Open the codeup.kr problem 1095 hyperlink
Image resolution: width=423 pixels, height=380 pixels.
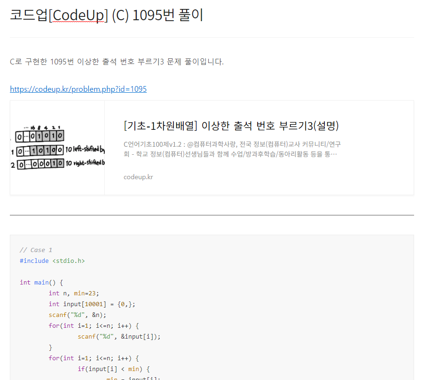coord(78,89)
